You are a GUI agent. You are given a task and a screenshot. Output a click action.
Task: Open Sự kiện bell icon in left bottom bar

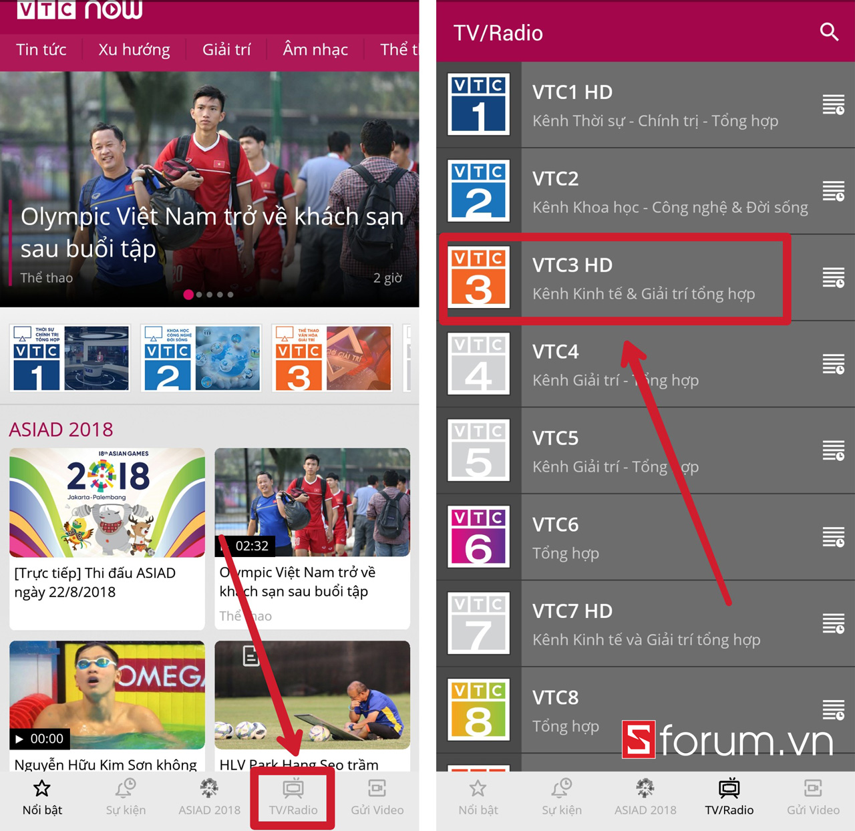pos(126,797)
